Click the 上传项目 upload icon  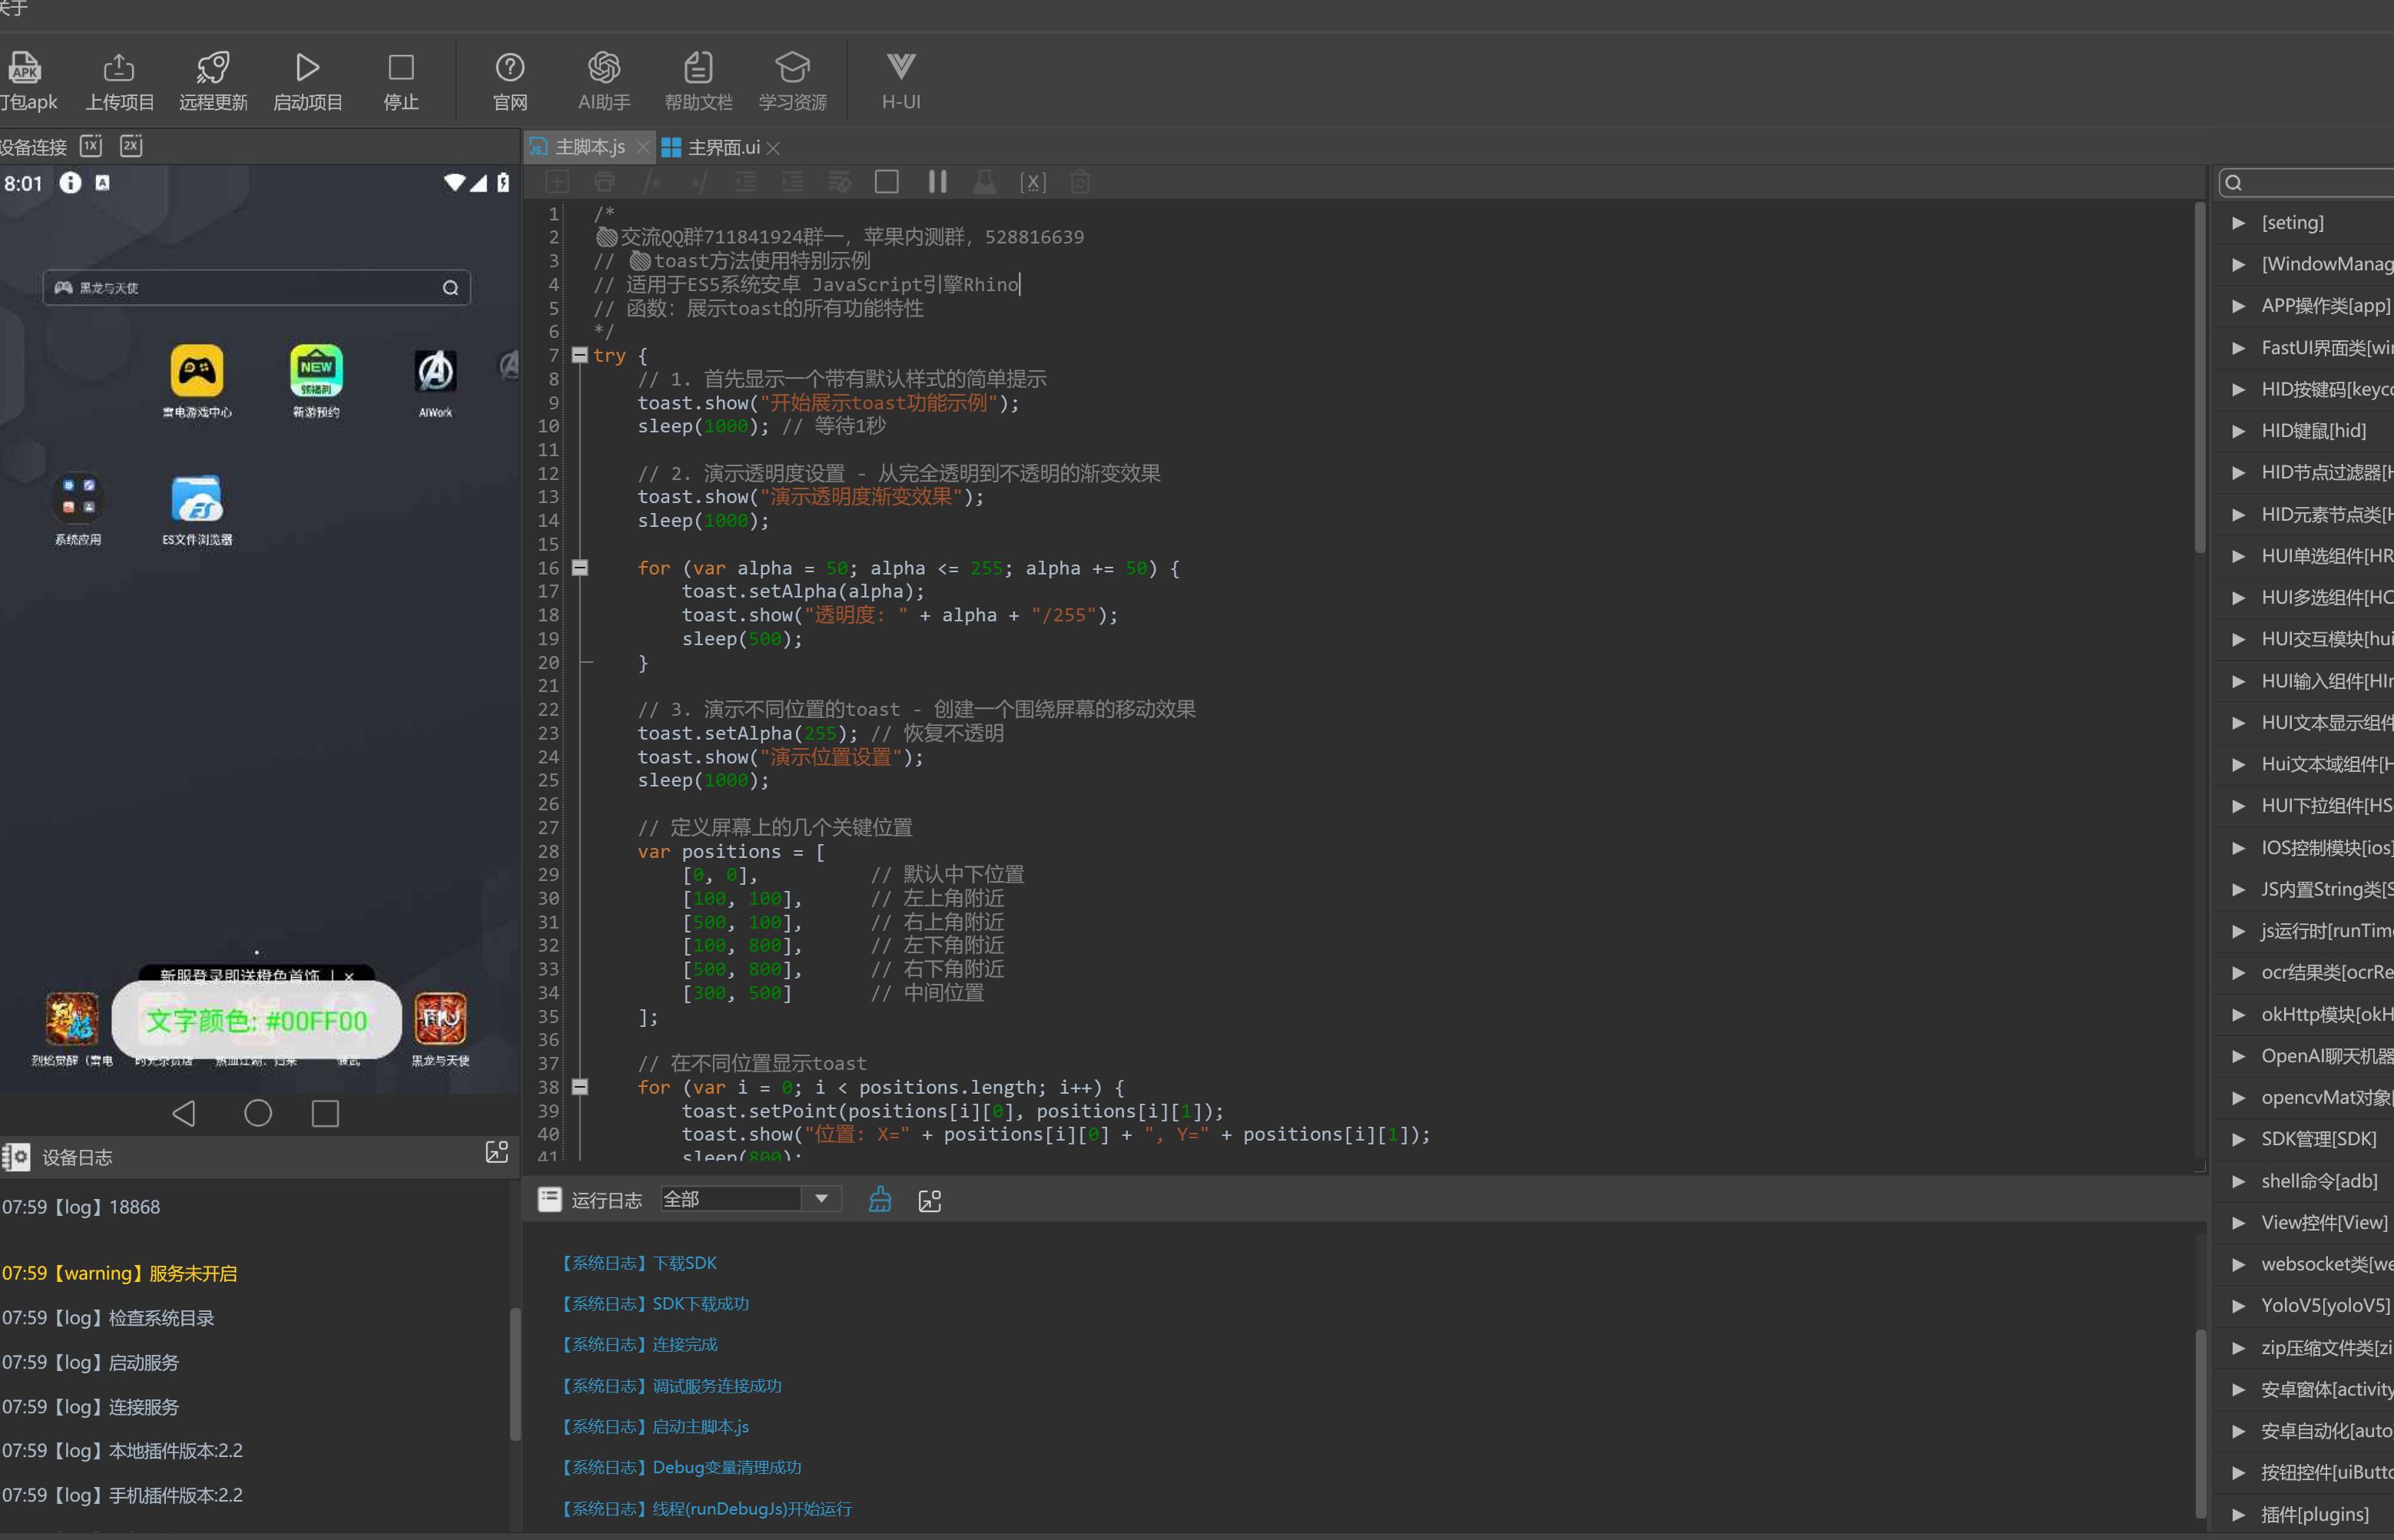tap(119, 69)
